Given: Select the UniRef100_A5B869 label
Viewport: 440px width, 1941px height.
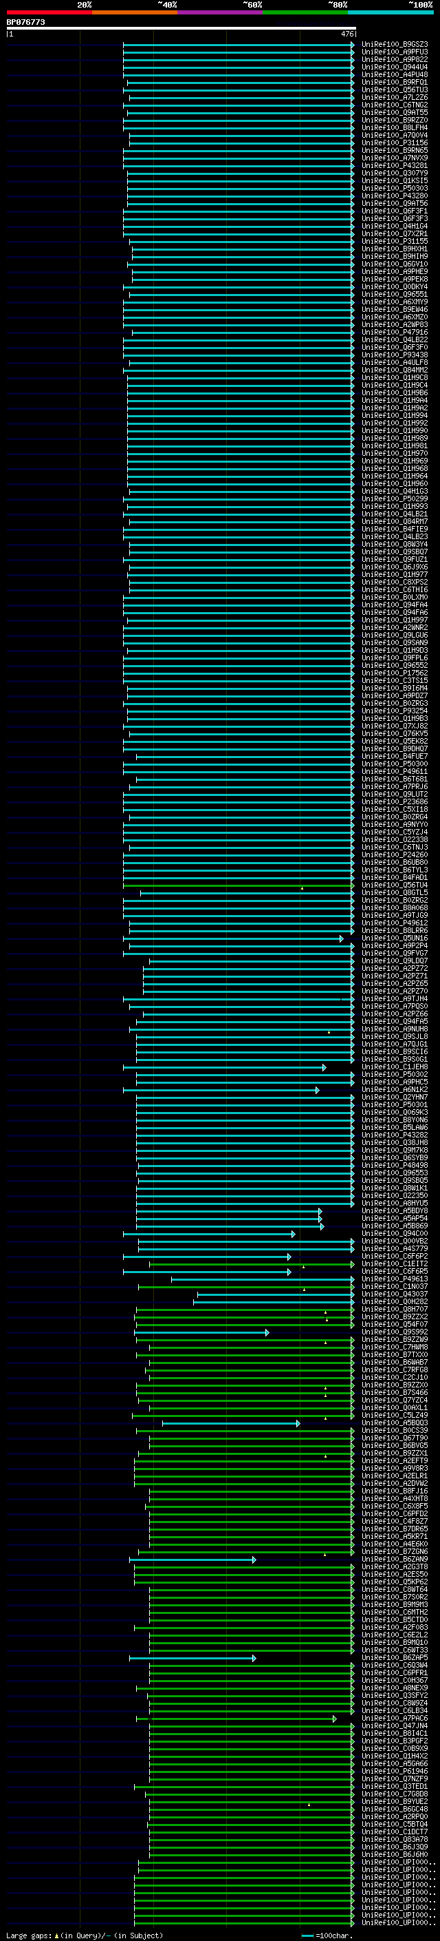Looking at the screenshot, I should 395,1226.
